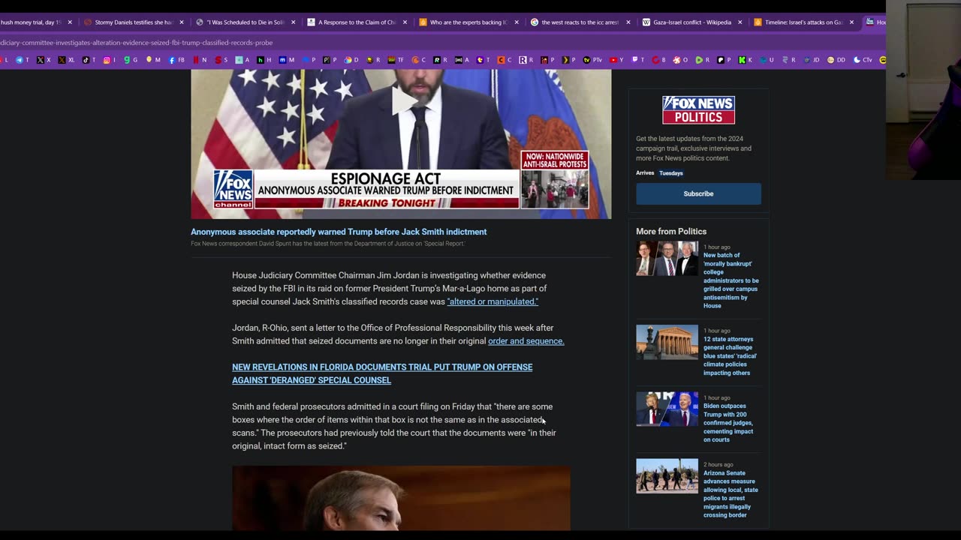Open the Netflix N bookmark
The height and width of the screenshot is (540, 961).
(200, 60)
